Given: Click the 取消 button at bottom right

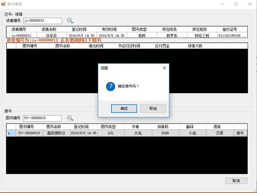Looking at the screenshot, I should tap(236, 180).
